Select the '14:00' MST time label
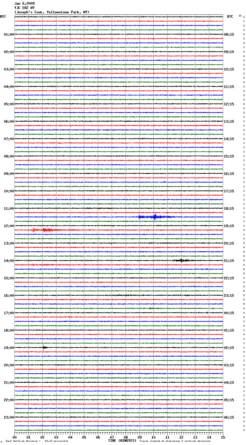The height and width of the screenshot is (445, 246). [9, 261]
